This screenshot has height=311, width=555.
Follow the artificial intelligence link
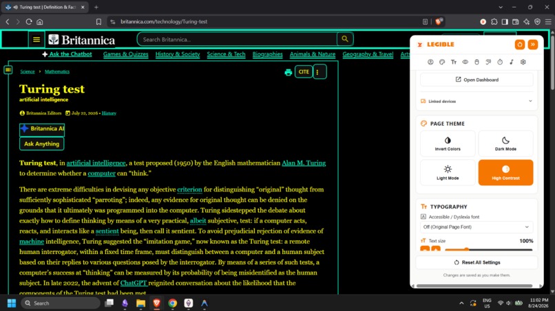coord(96,163)
